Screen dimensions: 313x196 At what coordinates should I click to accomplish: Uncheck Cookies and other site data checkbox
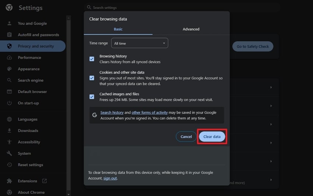click(x=92, y=78)
